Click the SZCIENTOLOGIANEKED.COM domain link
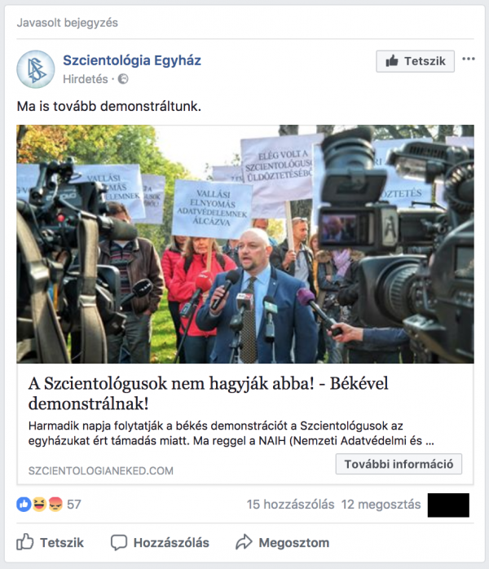 (x=101, y=470)
